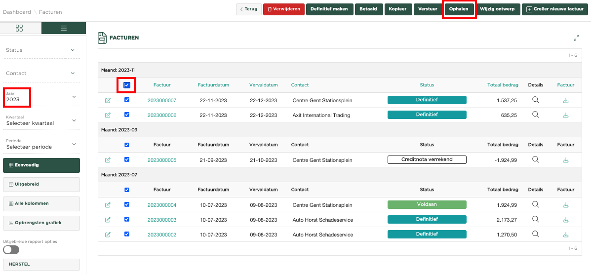Switch to grid view in sidebar
This screenshot has width=591, height=274.
pos(19,28)
